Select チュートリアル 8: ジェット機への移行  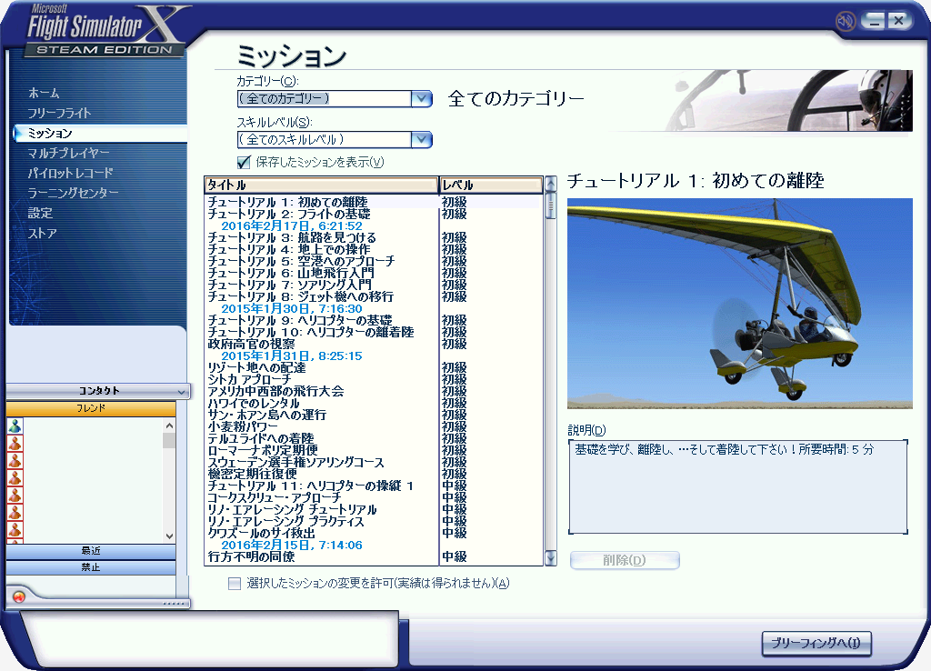[x=300, y=296]
